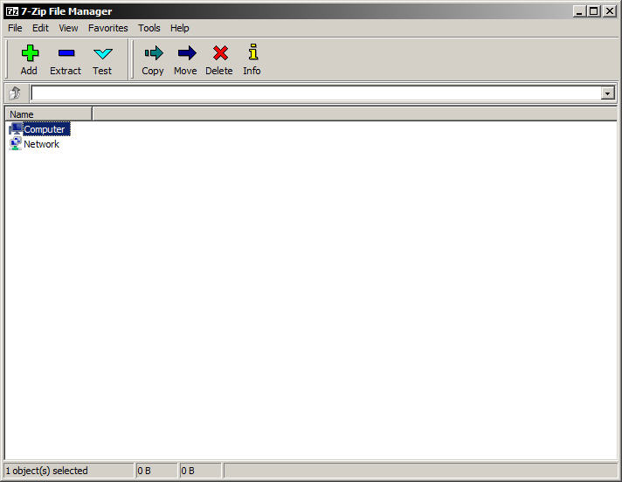Open the File menu

click(x=15, y=28)
